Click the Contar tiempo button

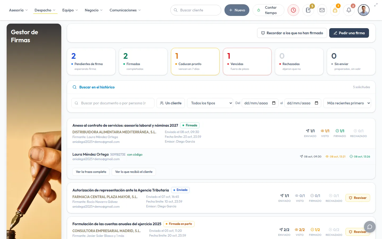(x=268, y=10)
